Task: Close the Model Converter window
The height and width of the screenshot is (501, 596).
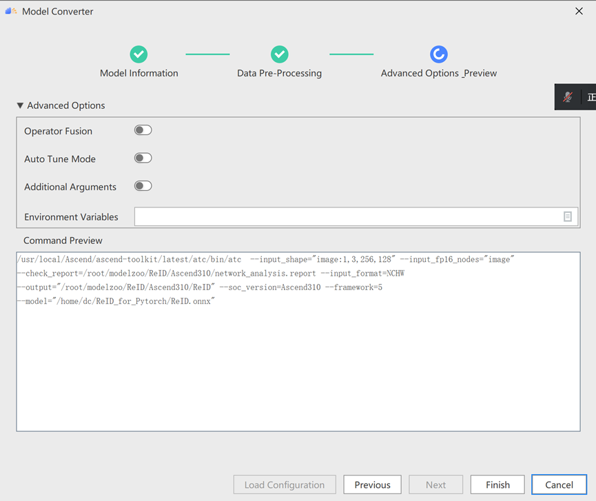Action: 579,11
